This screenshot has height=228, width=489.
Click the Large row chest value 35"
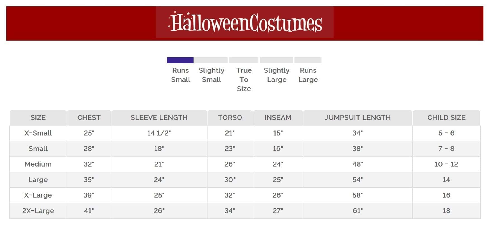(89, 180)
